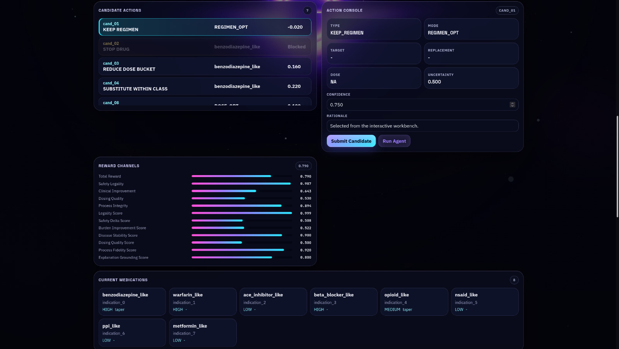
Task: Open the beta_blocker_like medication card
Action: [344, 302]
